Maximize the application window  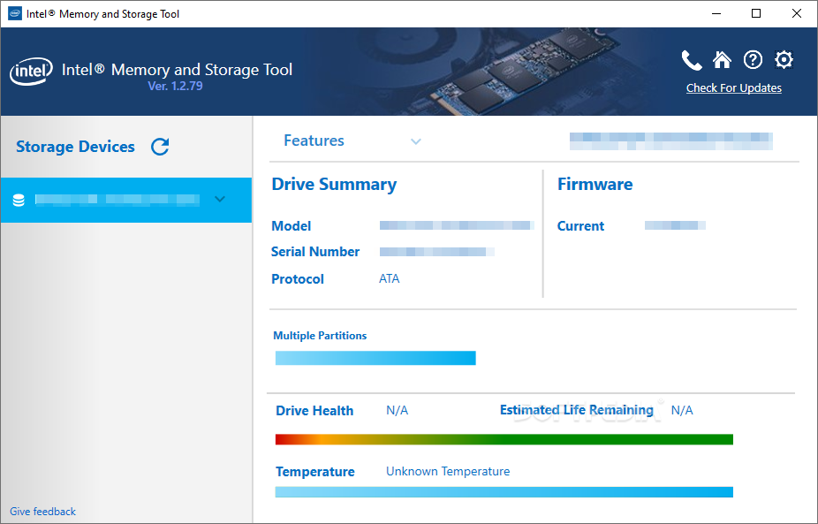click(x=756, y=13)
